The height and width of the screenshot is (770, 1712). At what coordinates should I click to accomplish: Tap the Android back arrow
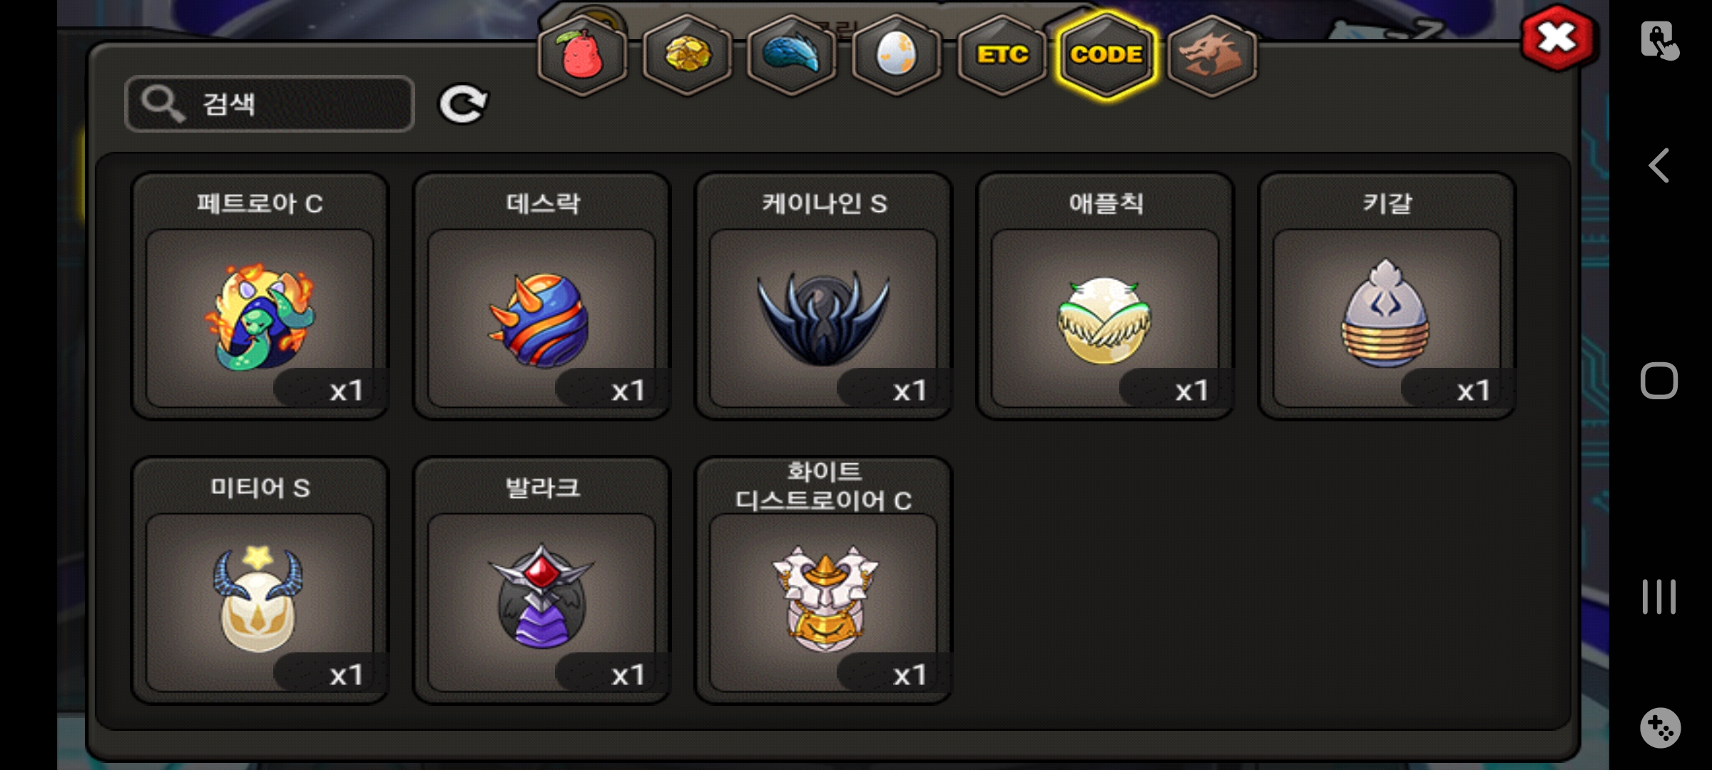pyautogui.click(x=1659, y=166)
